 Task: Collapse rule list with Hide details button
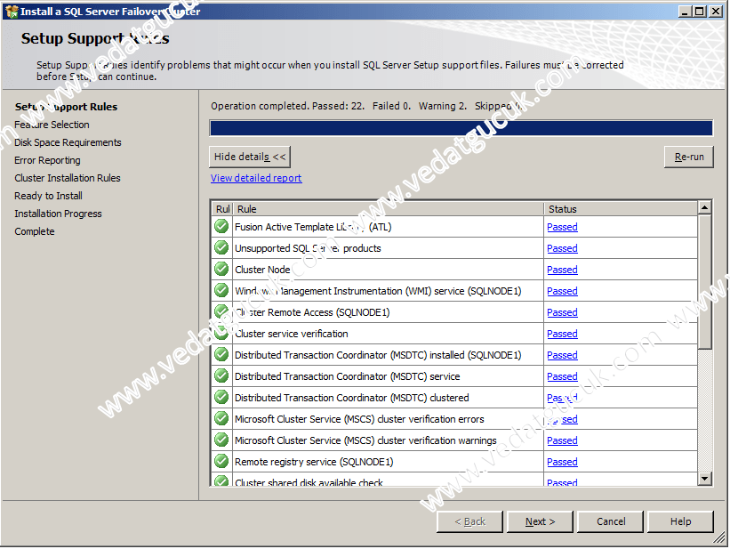(x=250, y=157)
